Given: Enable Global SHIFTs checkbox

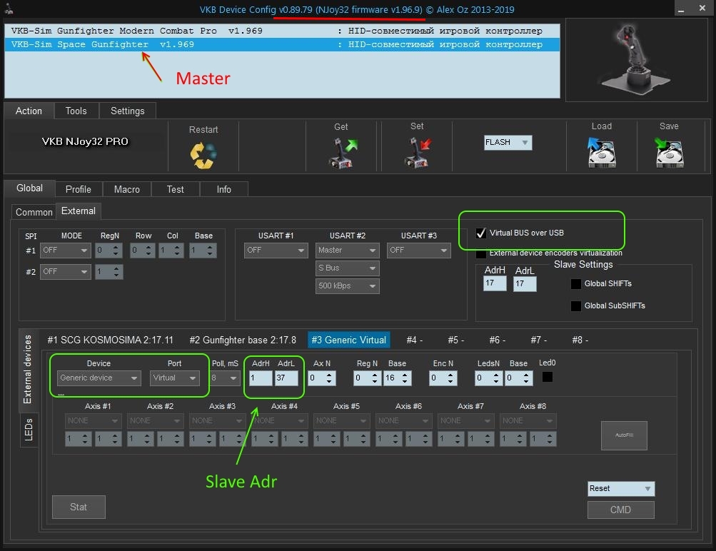Looking at the screenshot, I should click(576, 284).
